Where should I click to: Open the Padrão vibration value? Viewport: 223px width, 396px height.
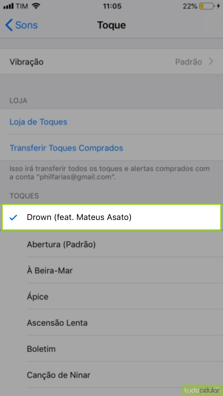tap(189, 62)
